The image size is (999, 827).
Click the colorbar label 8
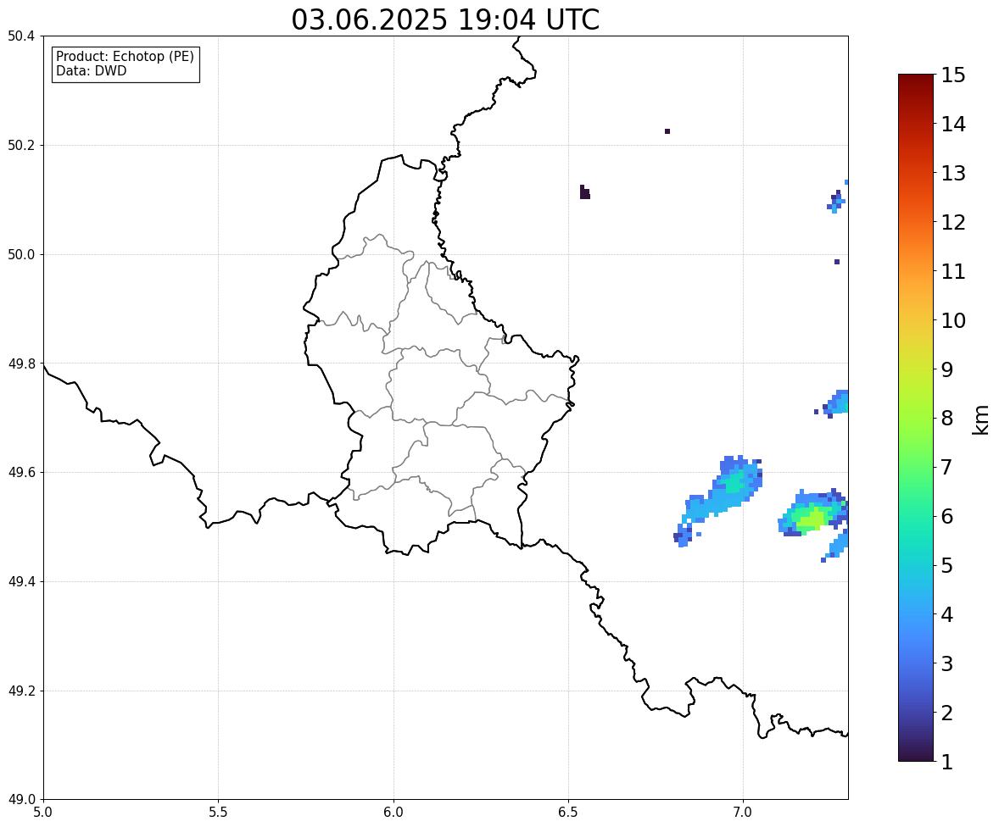click(946, 419)
